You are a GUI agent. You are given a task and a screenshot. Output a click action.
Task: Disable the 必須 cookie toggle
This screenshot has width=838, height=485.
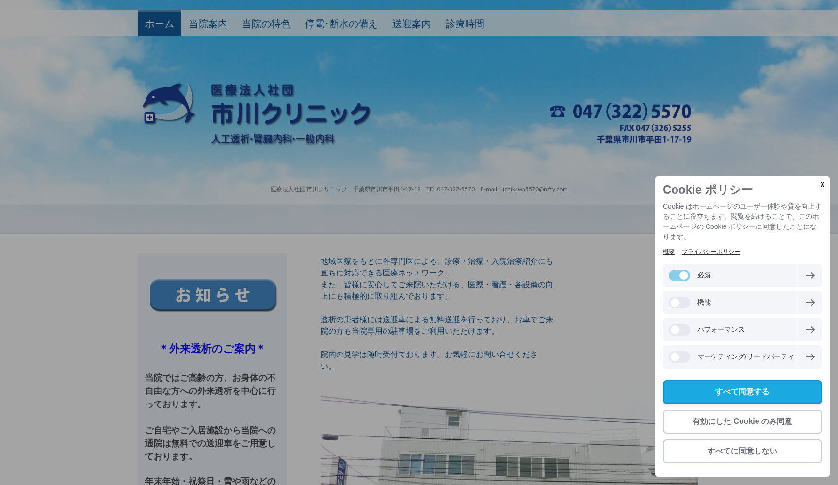coord(679,275)
